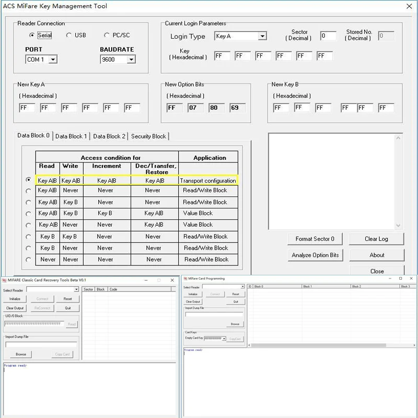
Task: Click the horizontal scrollbar in Mifare Card Programming
Action: pyautogui.click(x=318, y=345)
